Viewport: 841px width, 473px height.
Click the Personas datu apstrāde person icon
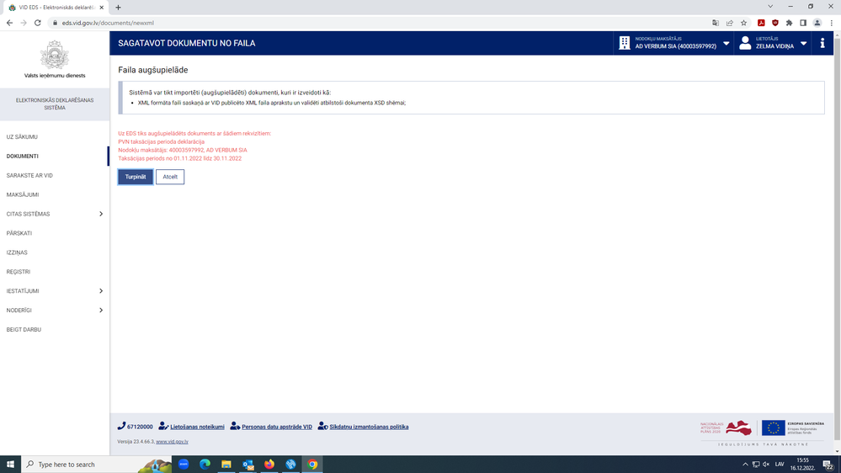(x=235, y=426)
